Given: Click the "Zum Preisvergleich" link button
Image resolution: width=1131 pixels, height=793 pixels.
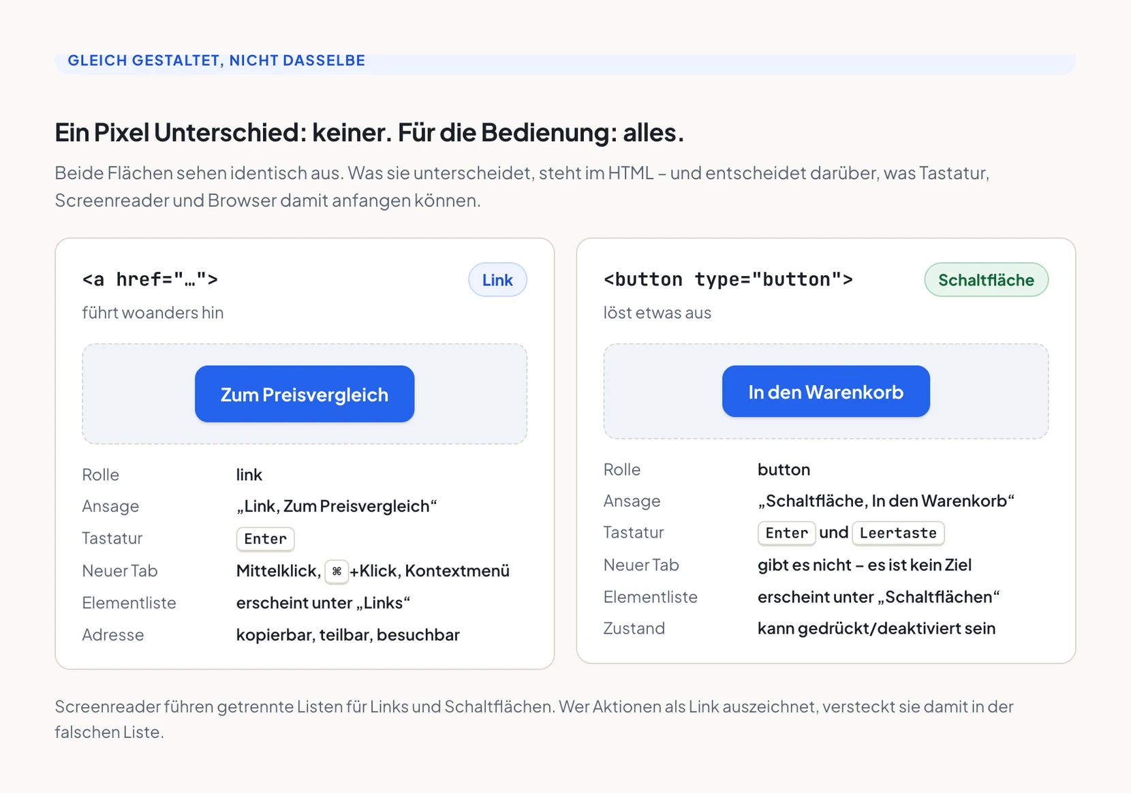Looking at the screenshot, I should [305, 394].
